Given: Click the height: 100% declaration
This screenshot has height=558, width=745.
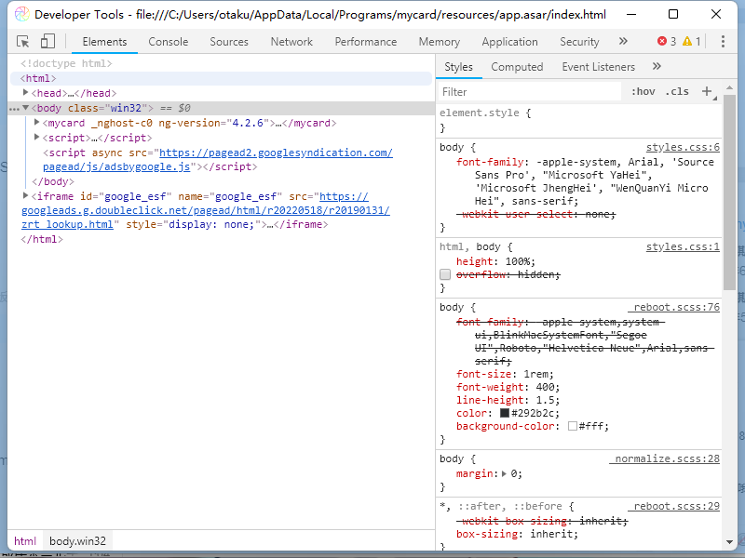Looking at the screenshot, I should click(495, 261).
